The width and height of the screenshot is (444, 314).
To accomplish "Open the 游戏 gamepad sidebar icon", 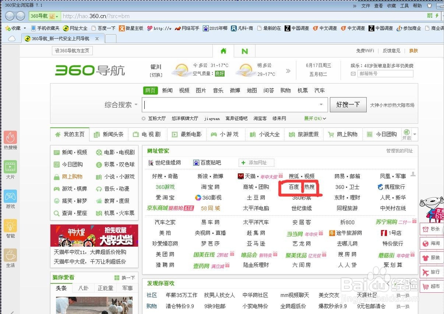I will 10,196.
